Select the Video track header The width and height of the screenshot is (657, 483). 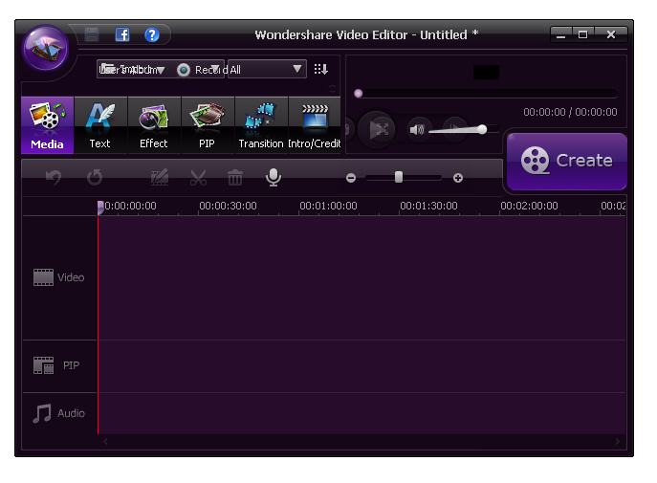[59, 277]
